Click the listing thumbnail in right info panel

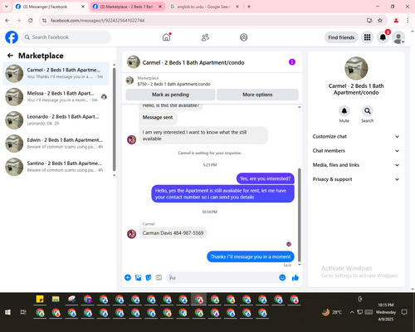point(356,68)
